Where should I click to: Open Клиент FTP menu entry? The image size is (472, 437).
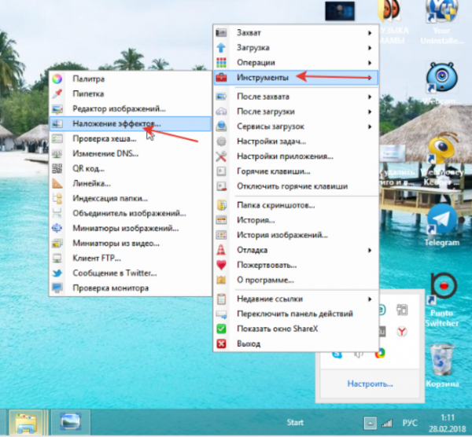131,258
